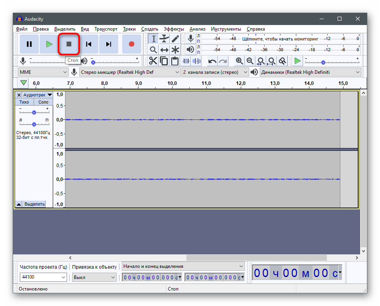This screenshot has height=306, width=380.
Task: Select the Time Shift tool
Action: (x=164, y=50)
